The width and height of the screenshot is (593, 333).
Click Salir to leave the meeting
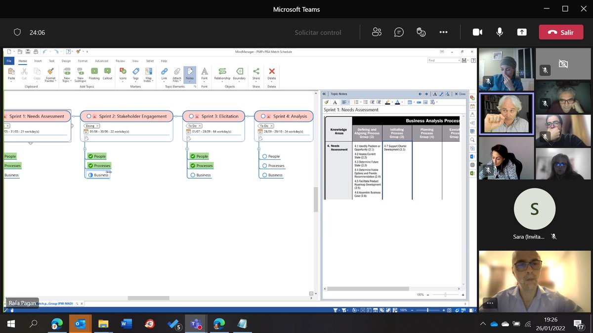tap(560, 32)
